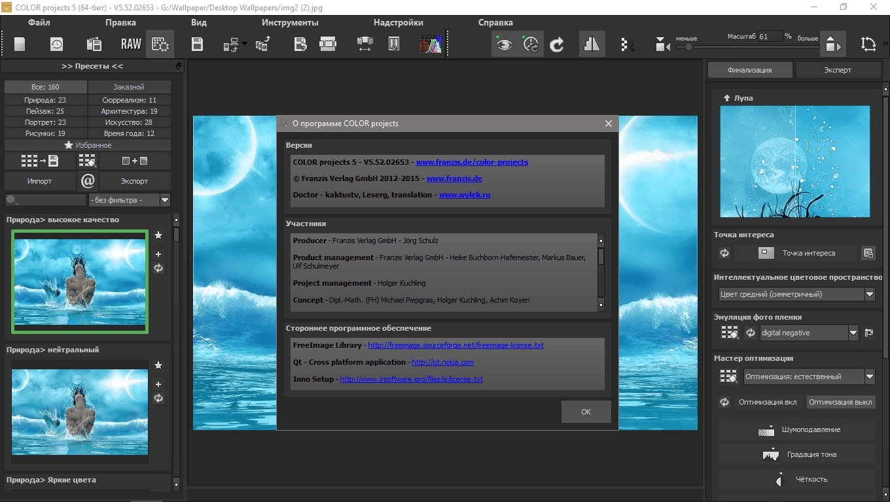Viewport: 890px width, 502px height.
Task: Click the grid-to-disk save presets icon
Action: pyautogui.click(x=40, y=161)
